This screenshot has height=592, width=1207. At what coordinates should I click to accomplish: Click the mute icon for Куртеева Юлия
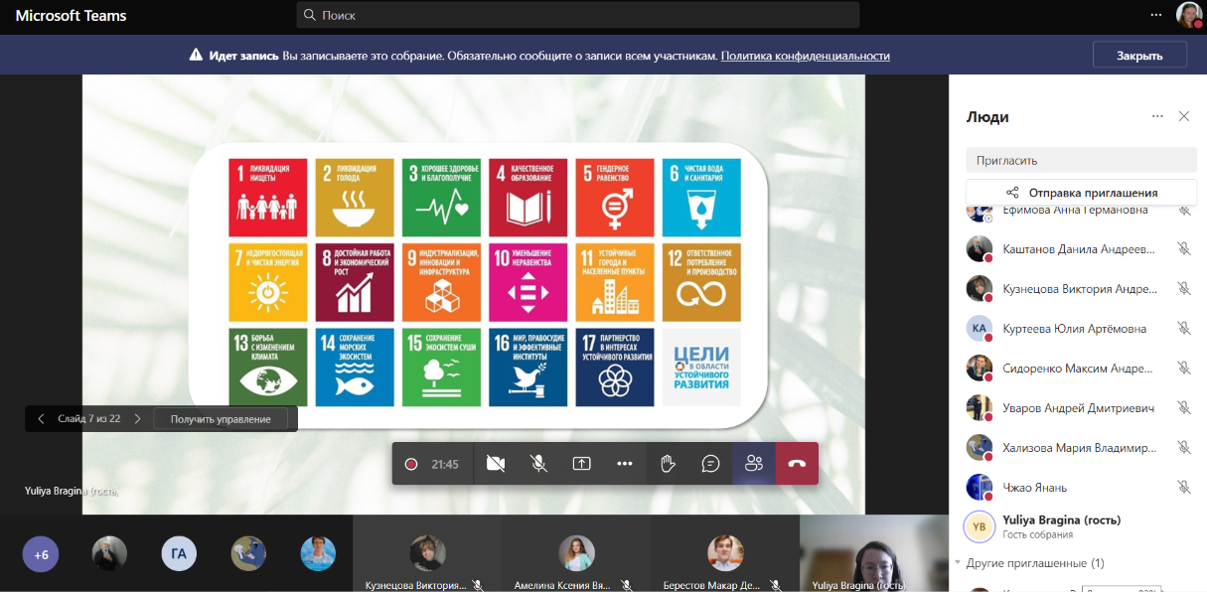[1184, 328]
